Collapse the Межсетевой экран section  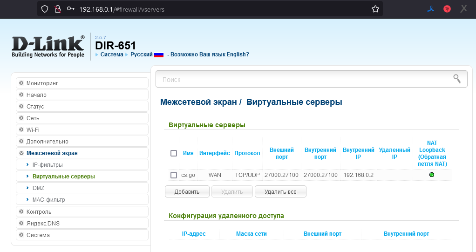pos(82,153)
